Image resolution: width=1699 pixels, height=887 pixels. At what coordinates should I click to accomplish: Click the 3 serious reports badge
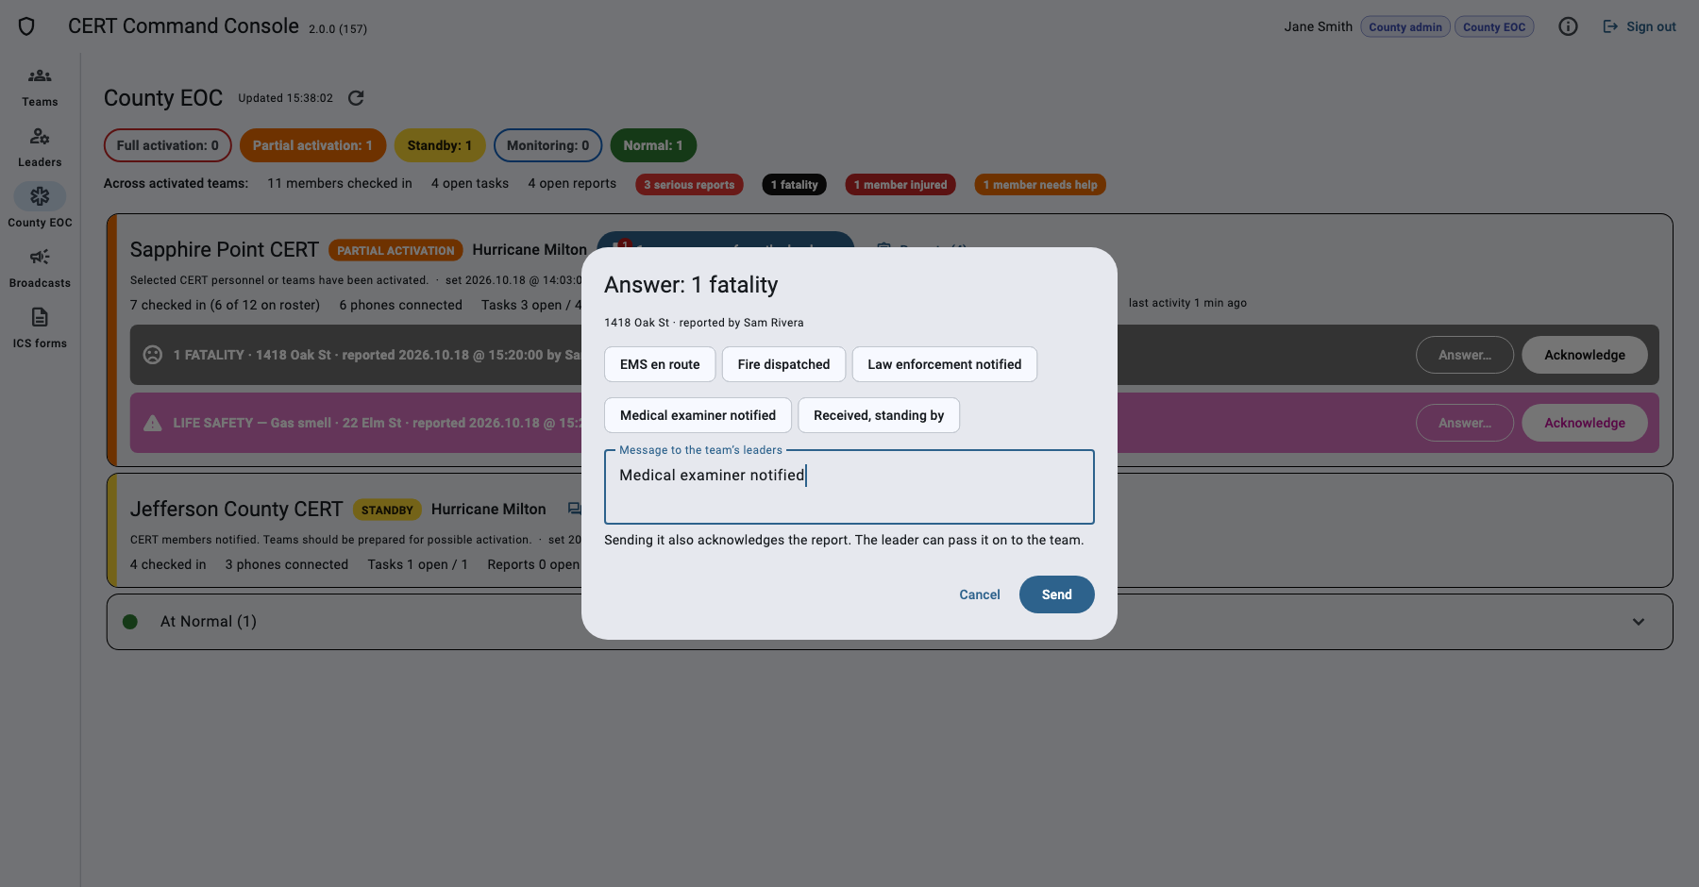tap(689, 185)
